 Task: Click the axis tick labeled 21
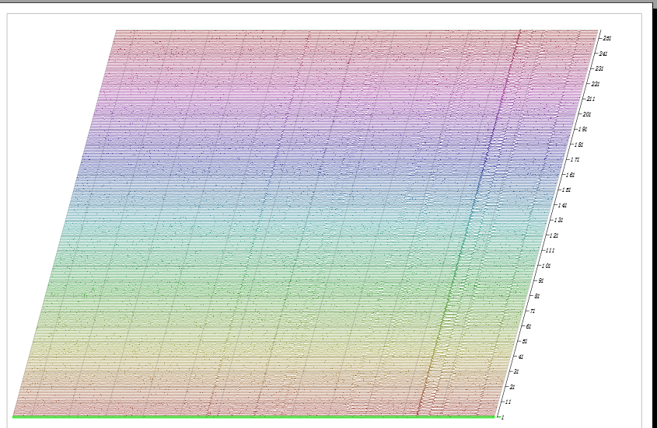[x=511, y=387]
